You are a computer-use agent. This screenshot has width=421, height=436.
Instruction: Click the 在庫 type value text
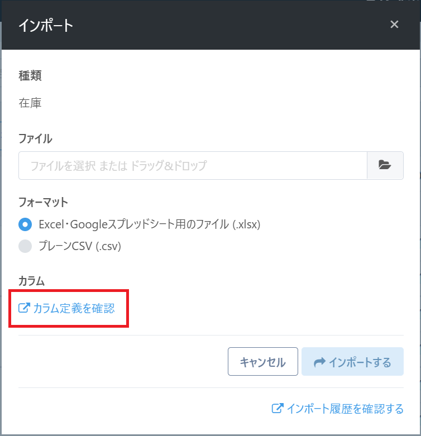[30, 103]
